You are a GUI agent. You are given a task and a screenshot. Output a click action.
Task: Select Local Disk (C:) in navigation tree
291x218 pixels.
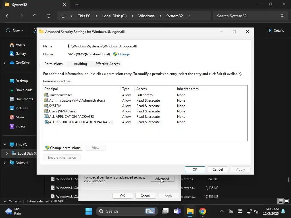[x=24, y=154]
